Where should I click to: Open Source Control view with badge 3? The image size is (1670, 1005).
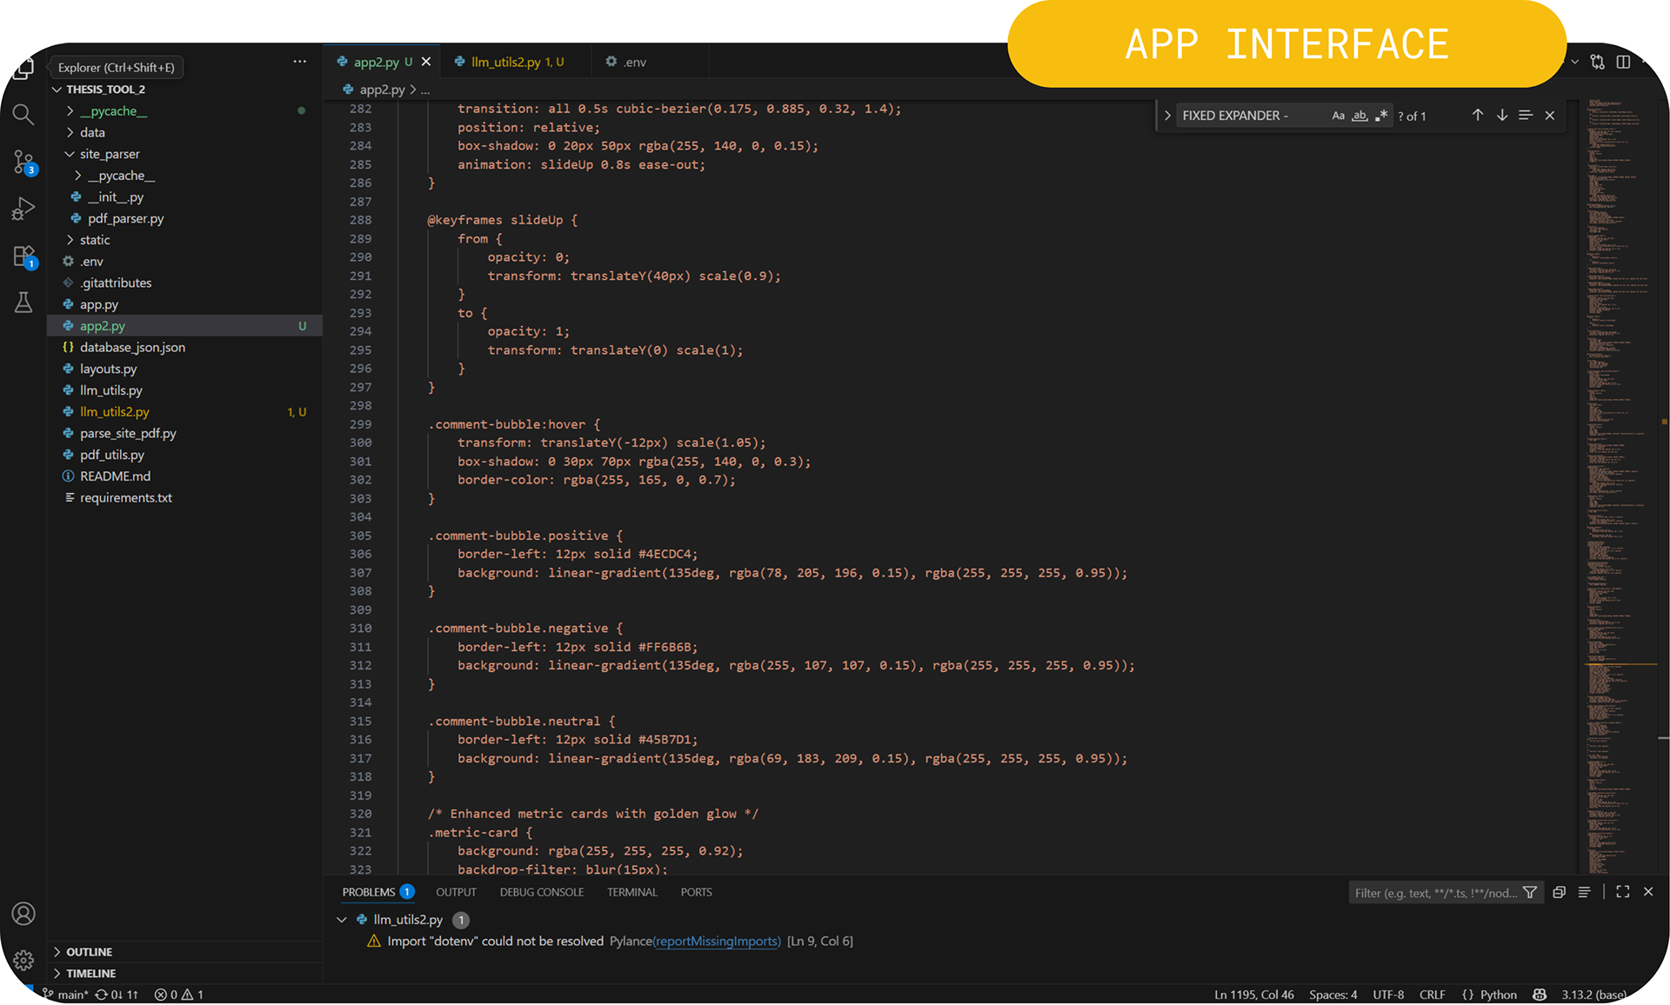pyautogui.click(x=23, y=162)
